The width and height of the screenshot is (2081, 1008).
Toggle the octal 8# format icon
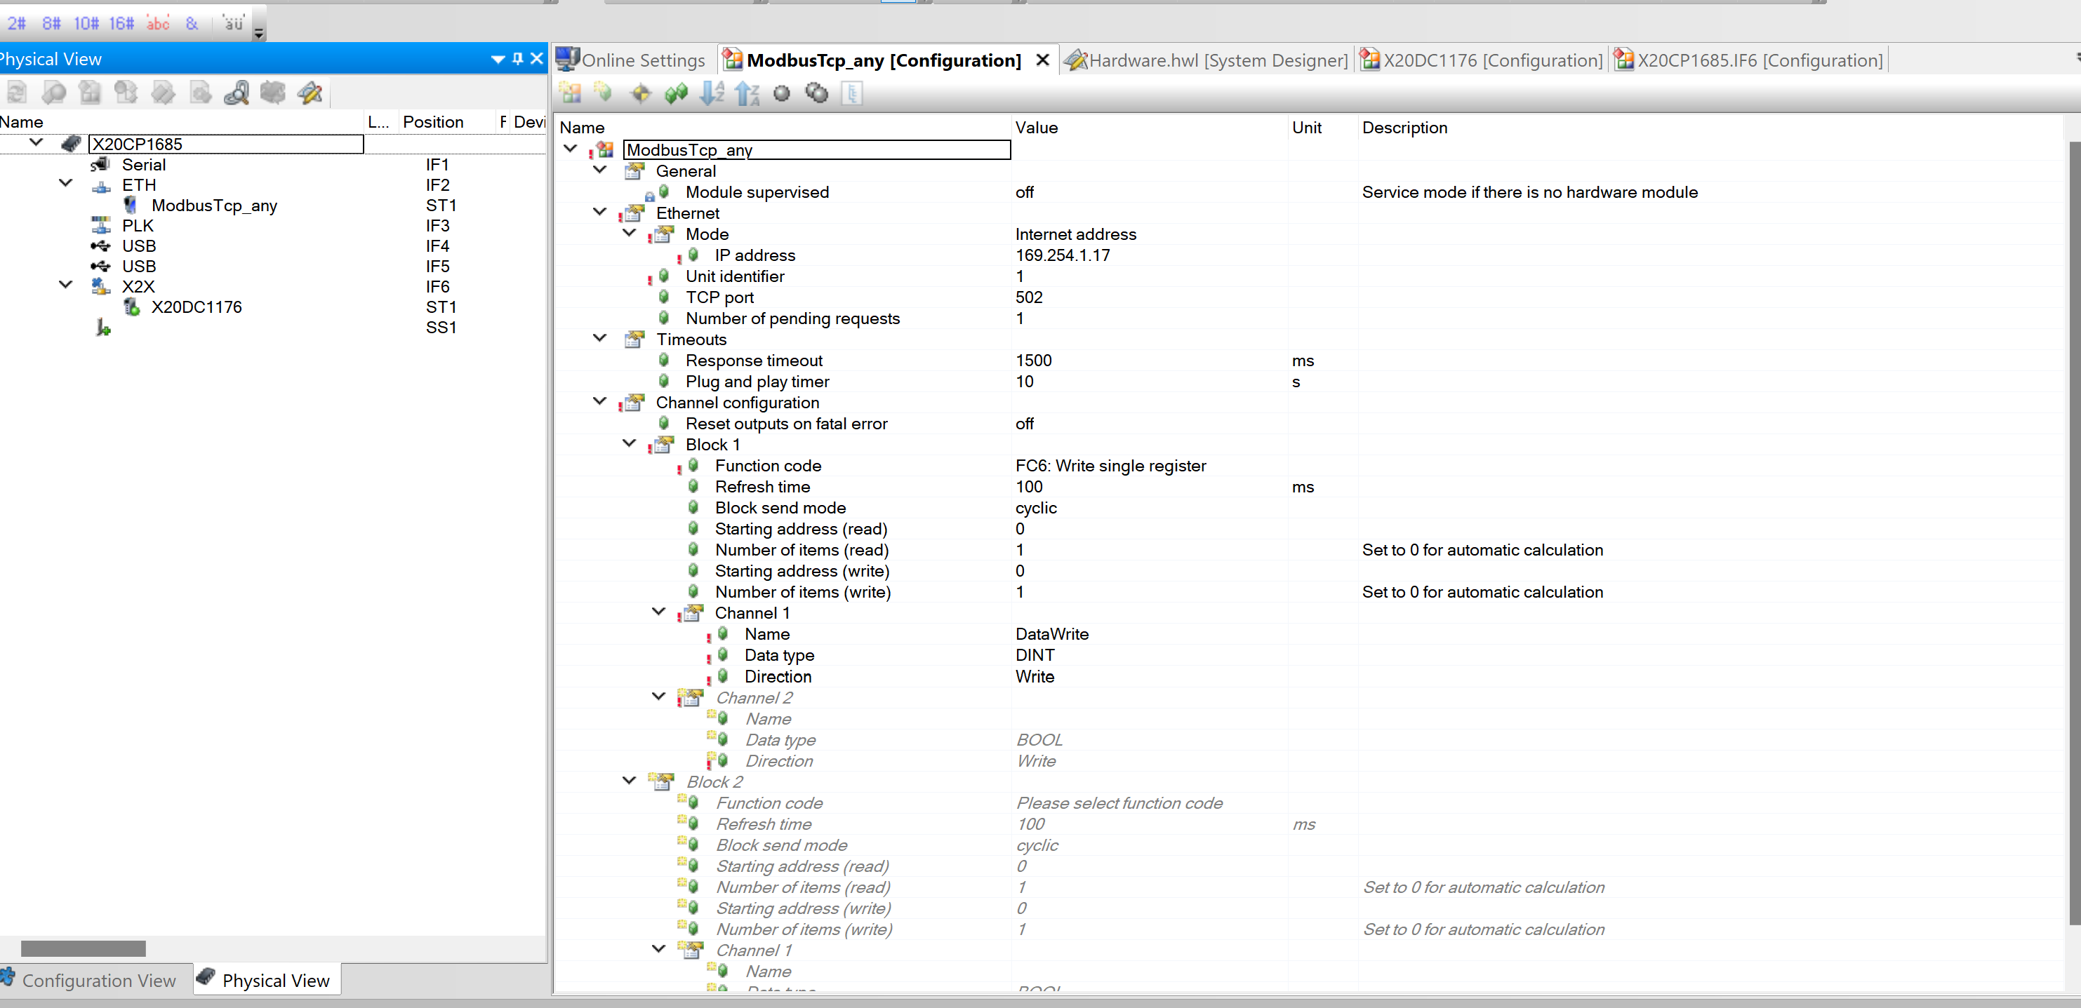[x=51, y=23]
